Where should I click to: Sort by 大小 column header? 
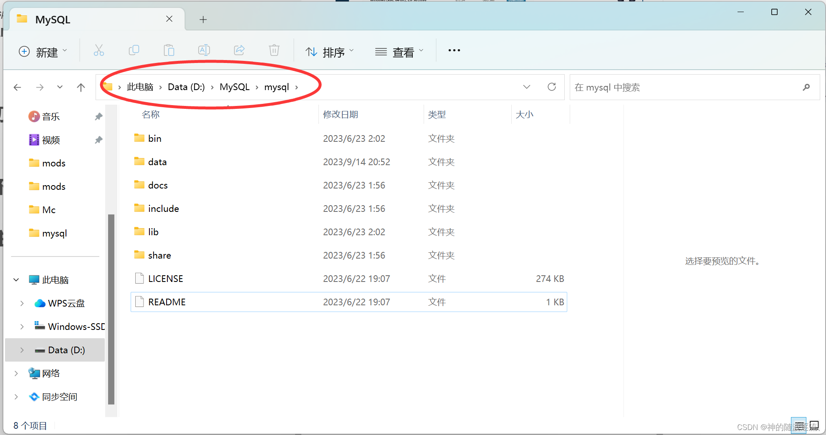525,114
